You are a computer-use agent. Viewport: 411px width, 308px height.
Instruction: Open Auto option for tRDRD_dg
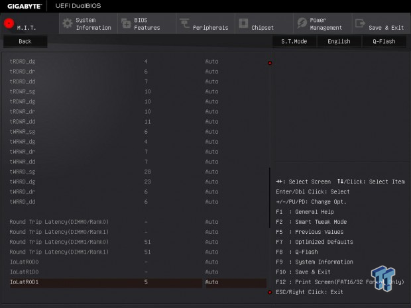click(x=211, y=62)
